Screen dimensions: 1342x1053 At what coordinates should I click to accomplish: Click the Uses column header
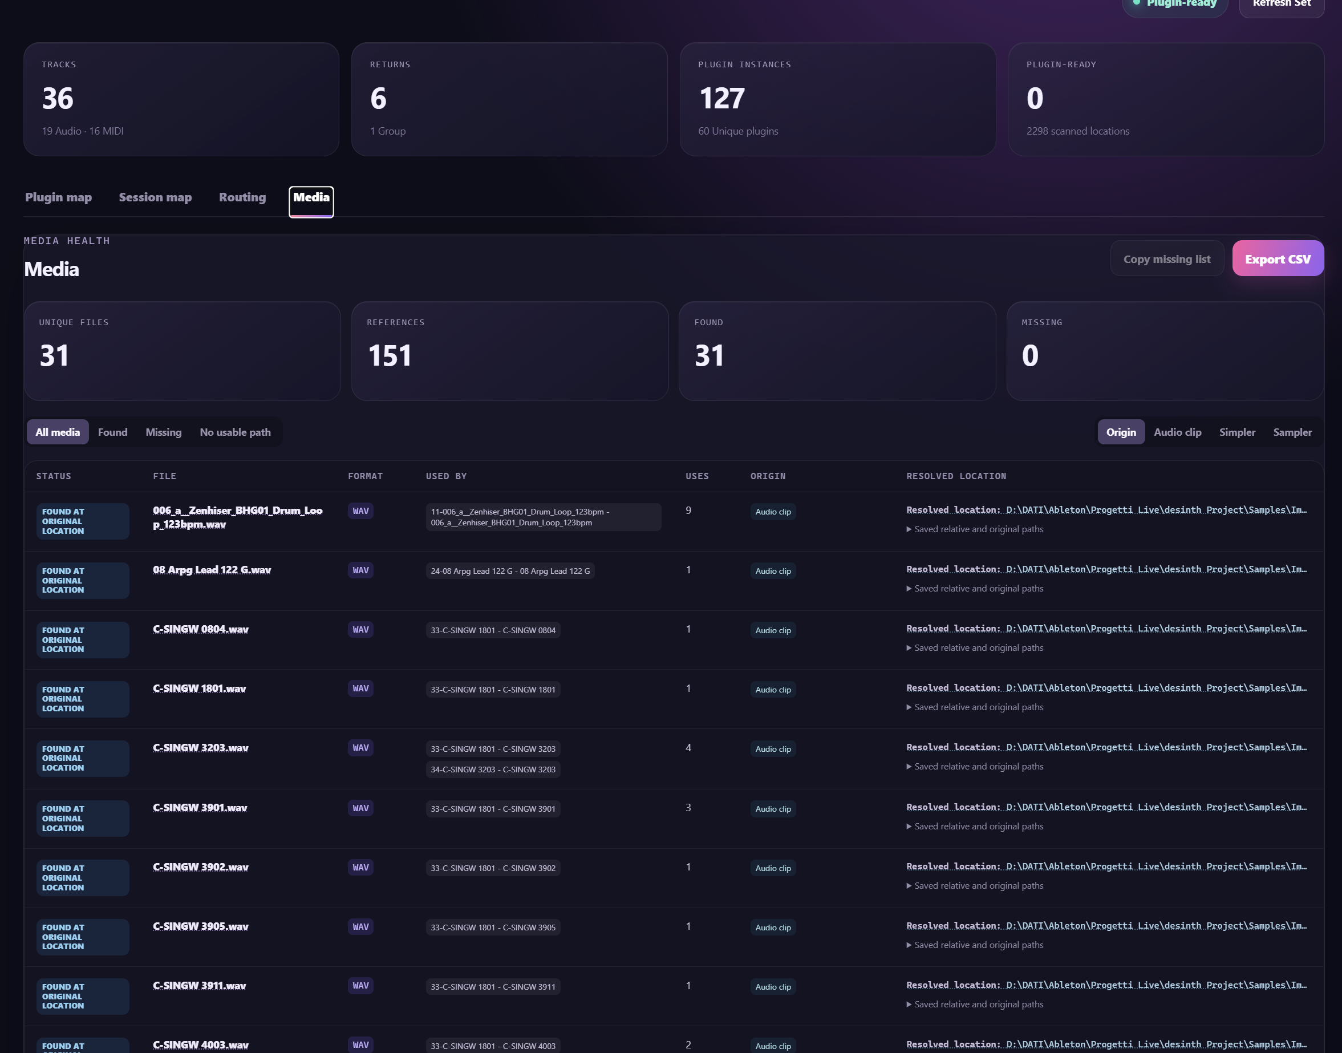[697, 476]
